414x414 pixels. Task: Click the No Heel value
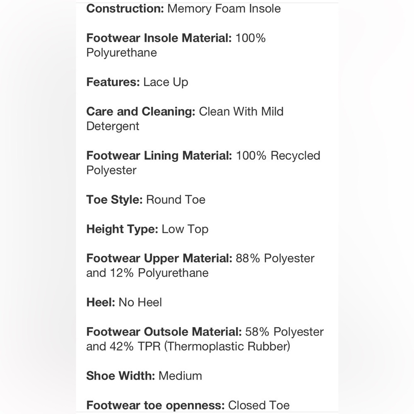(140, 302)
